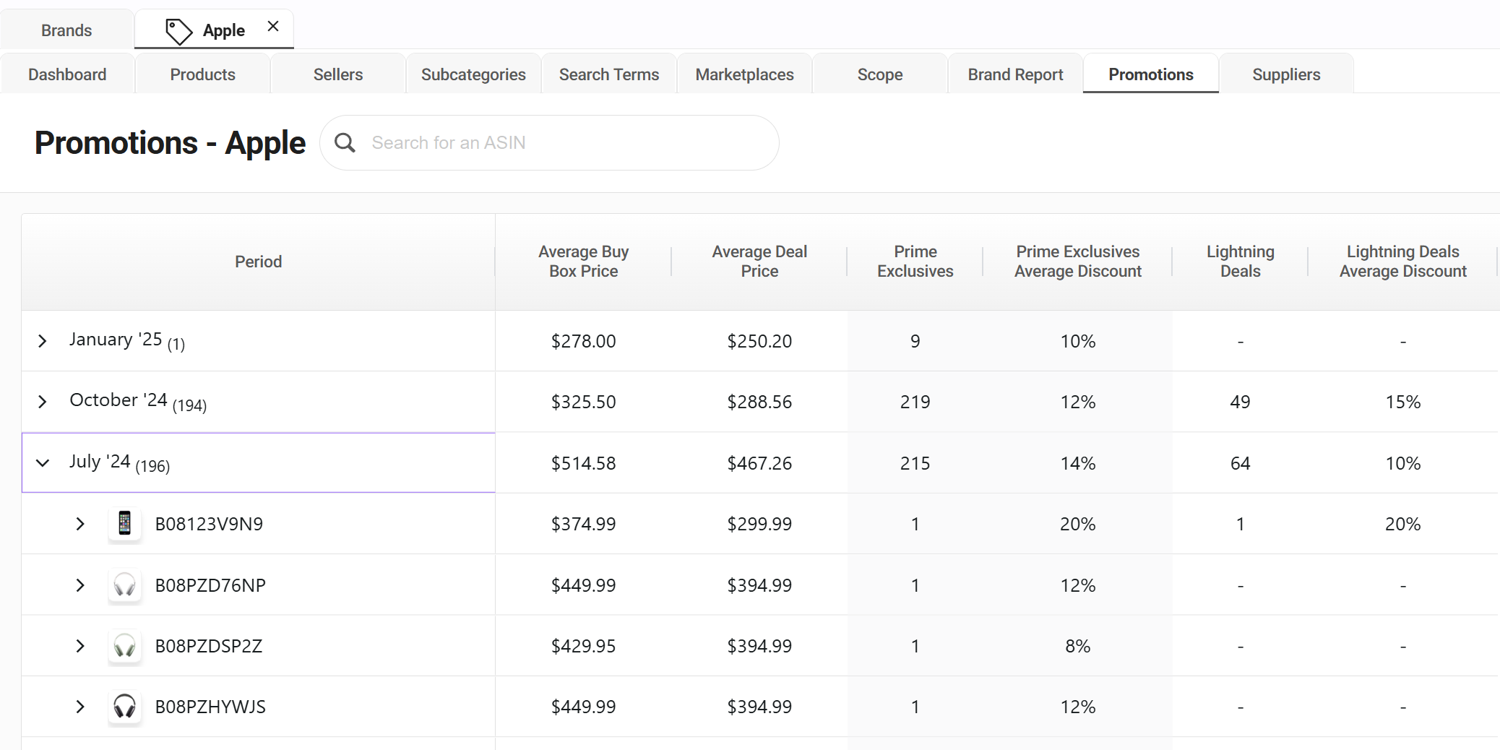Screen dimensions: 1500x750
Task: Click ASIN text B08PZD76NP
Action: pyautogui.click(x=210, y=585)
